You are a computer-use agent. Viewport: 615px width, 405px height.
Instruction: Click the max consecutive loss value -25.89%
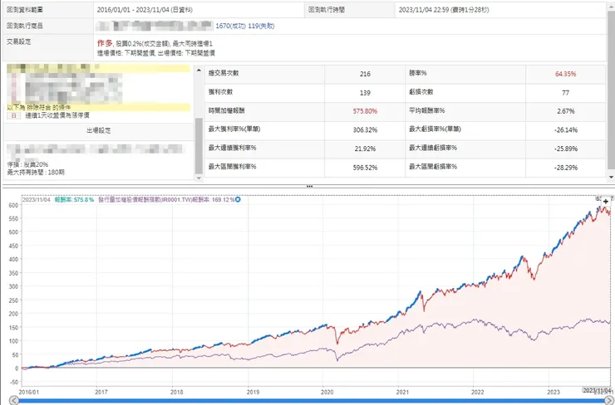pyautogui.click(x=565, y=149)
